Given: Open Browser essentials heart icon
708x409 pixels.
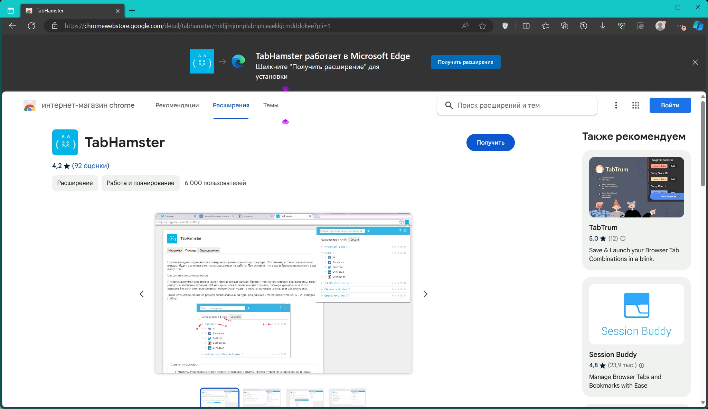Looking at the screenshot, I should pyautogui.click(x=622, y=26).
